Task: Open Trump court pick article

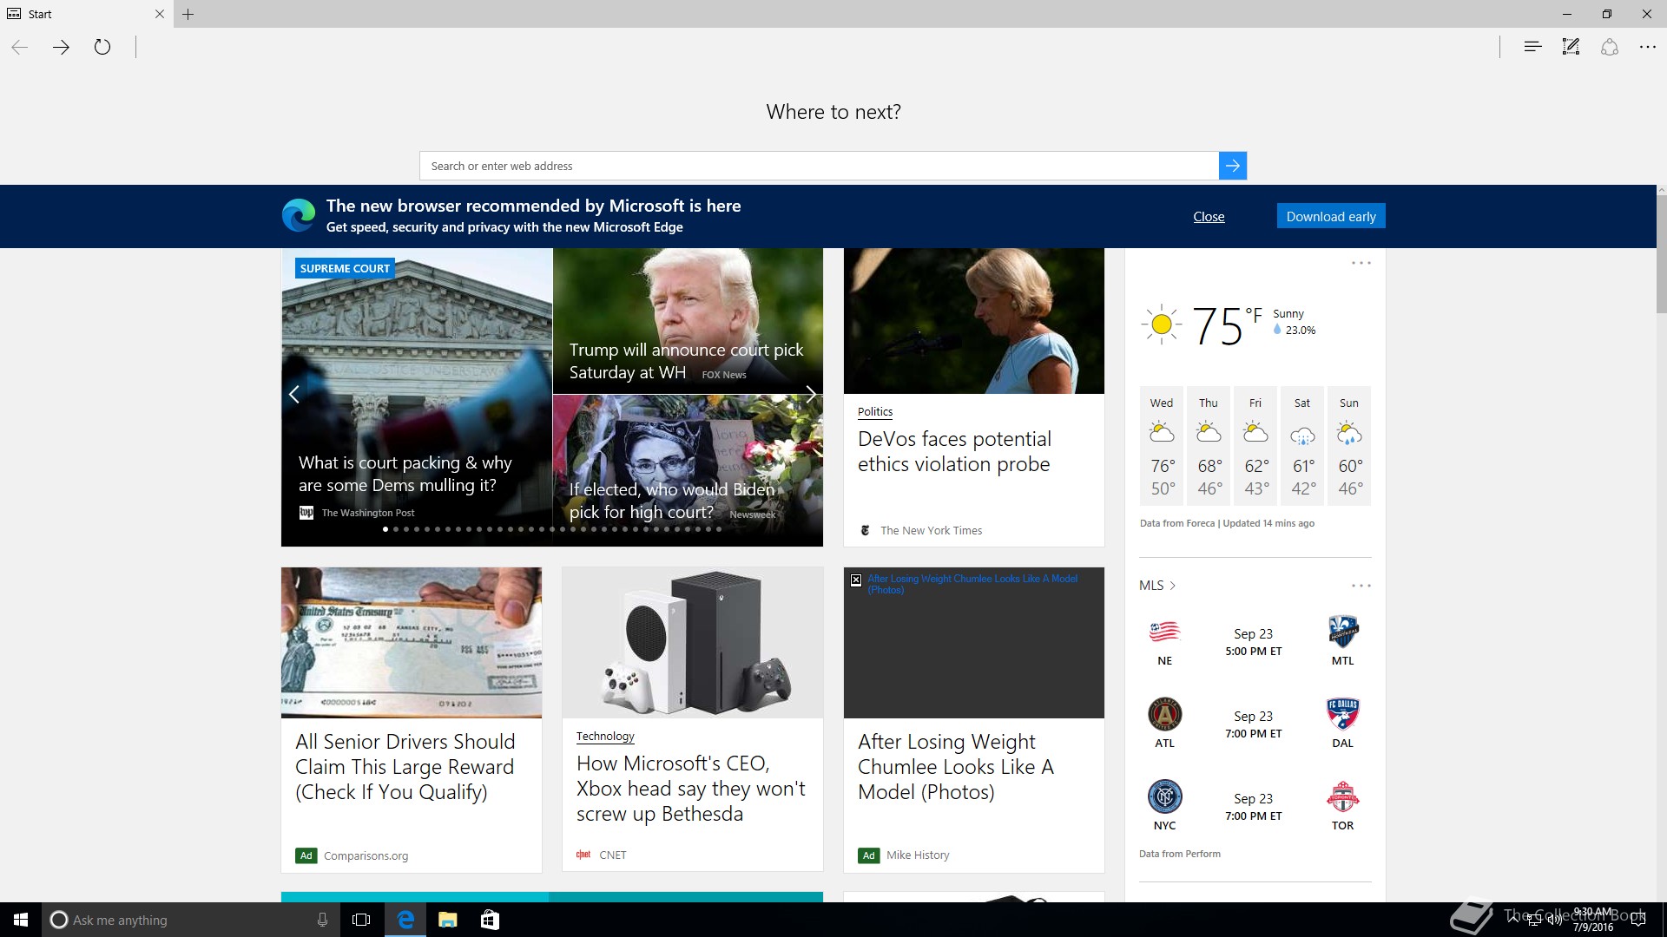Action: [x=687, y=361]
